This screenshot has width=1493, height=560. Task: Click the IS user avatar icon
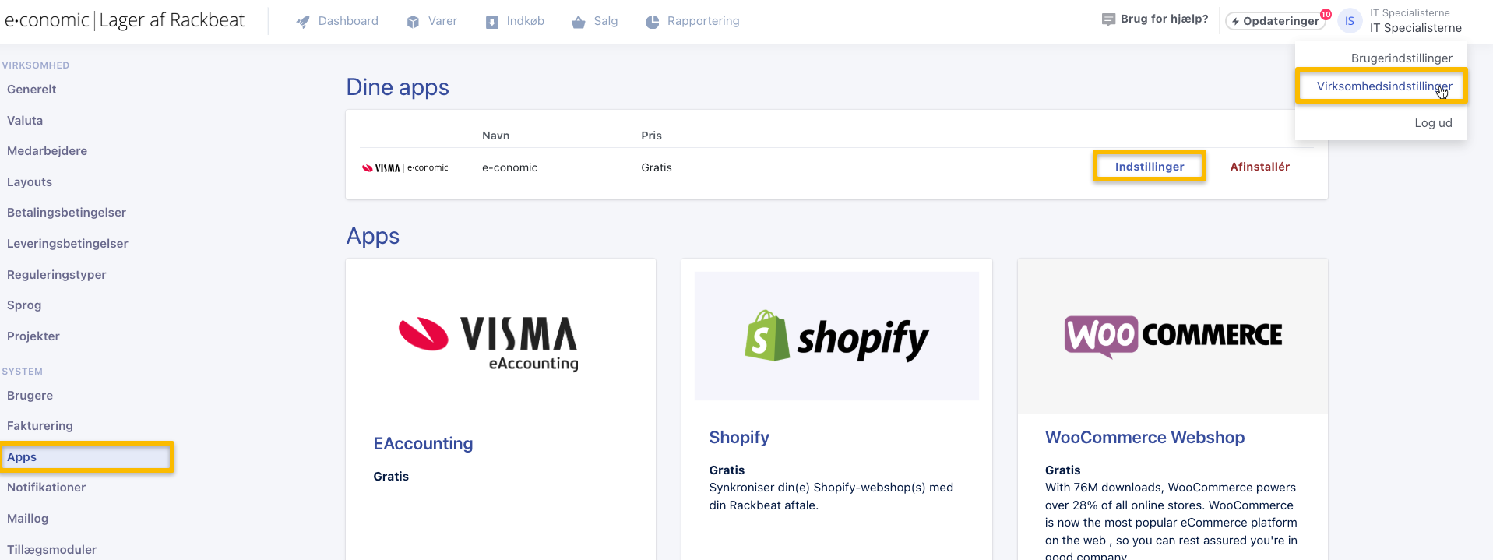(1350, 21)
